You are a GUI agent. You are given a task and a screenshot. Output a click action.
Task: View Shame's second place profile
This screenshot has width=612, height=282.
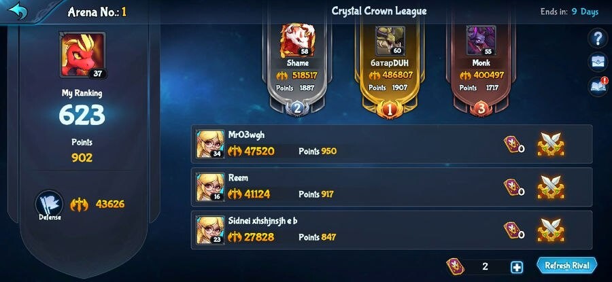(x=297, y=40)
